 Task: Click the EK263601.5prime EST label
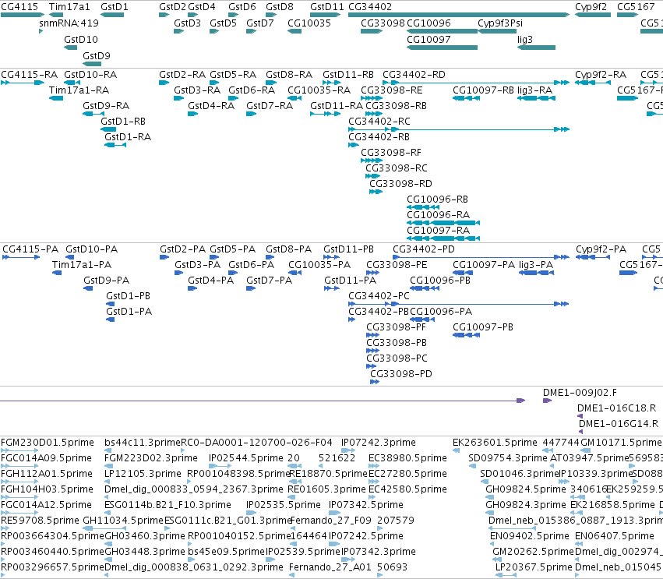pos(495,443)
